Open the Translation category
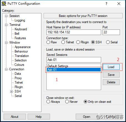Viewport: 126px width, 122px height. click(22, 56)
